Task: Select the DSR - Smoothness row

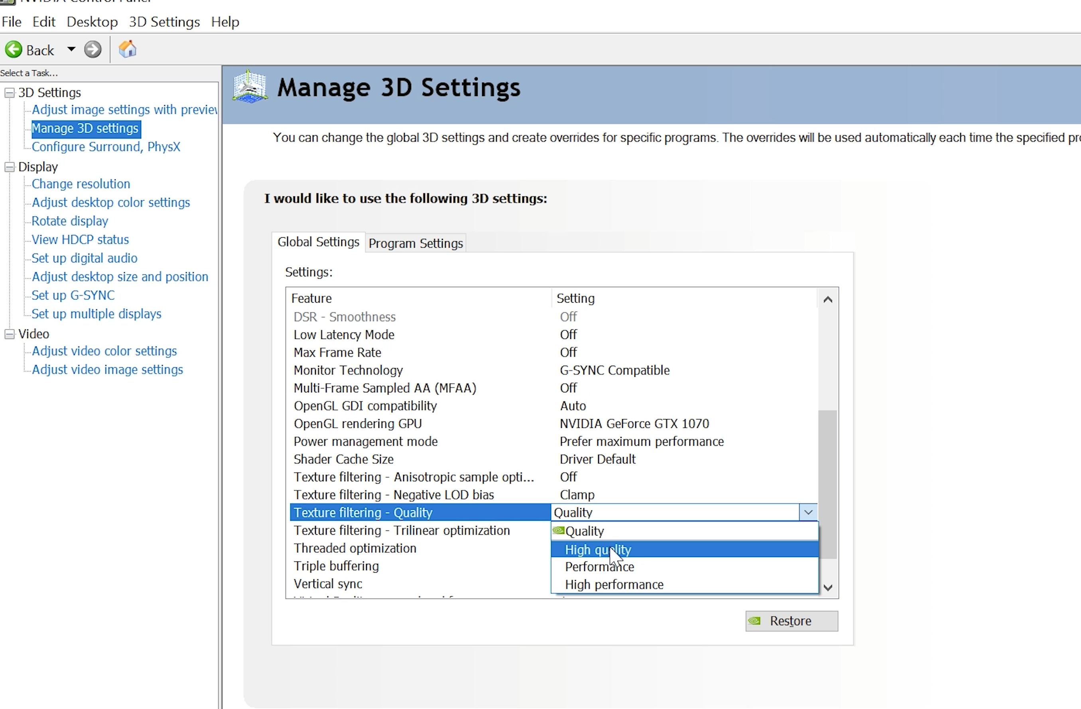Action: (553, 317)
